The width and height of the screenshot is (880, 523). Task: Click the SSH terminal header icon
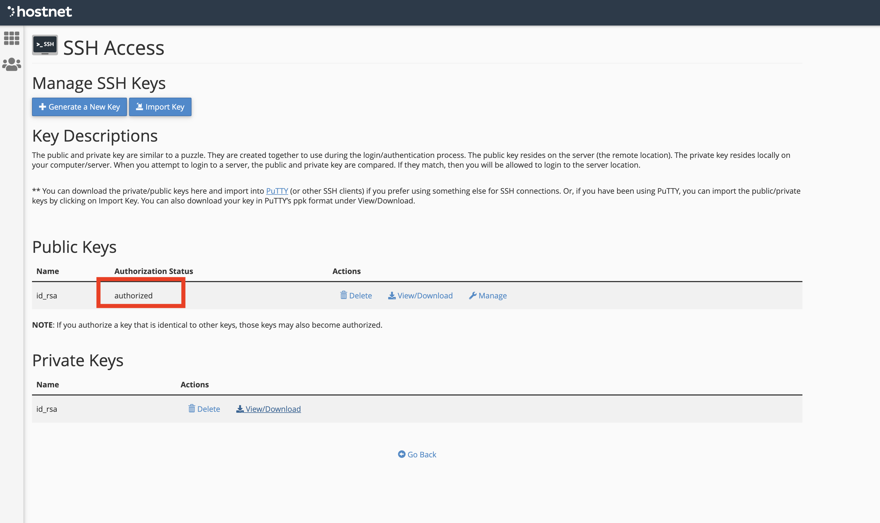coord(45,45)
